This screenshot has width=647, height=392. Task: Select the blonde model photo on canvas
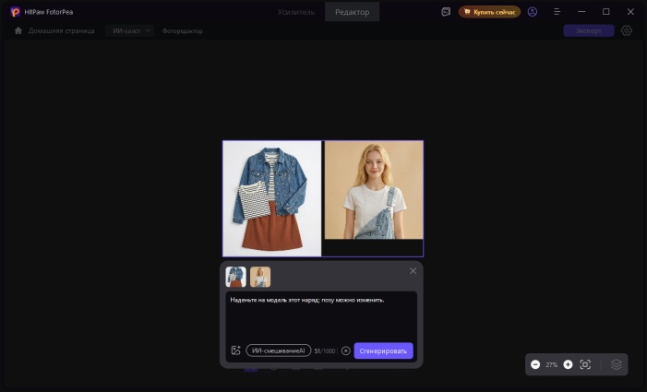click(374, 190)
